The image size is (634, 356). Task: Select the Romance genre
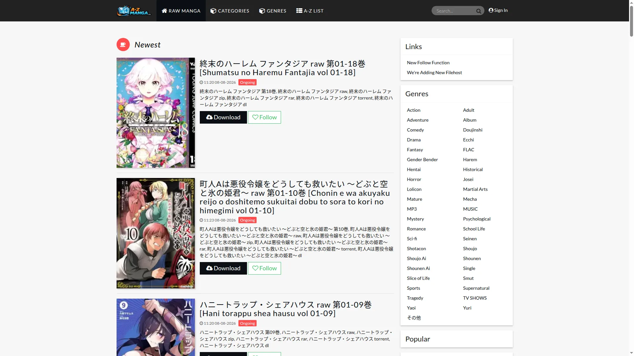[x=416, y=229]
